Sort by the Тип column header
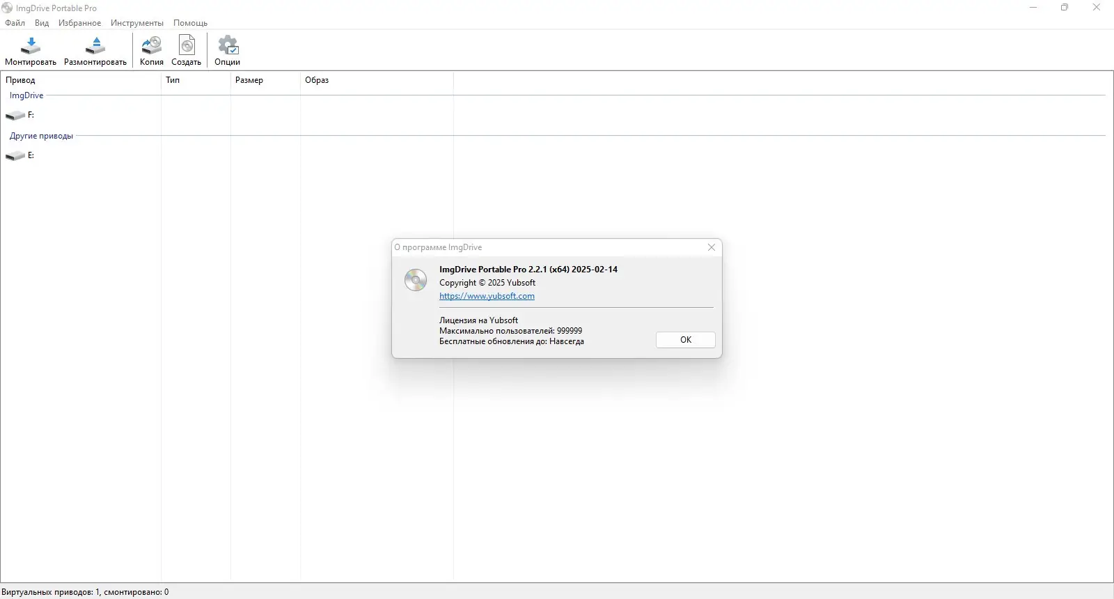 pos(196,80)
